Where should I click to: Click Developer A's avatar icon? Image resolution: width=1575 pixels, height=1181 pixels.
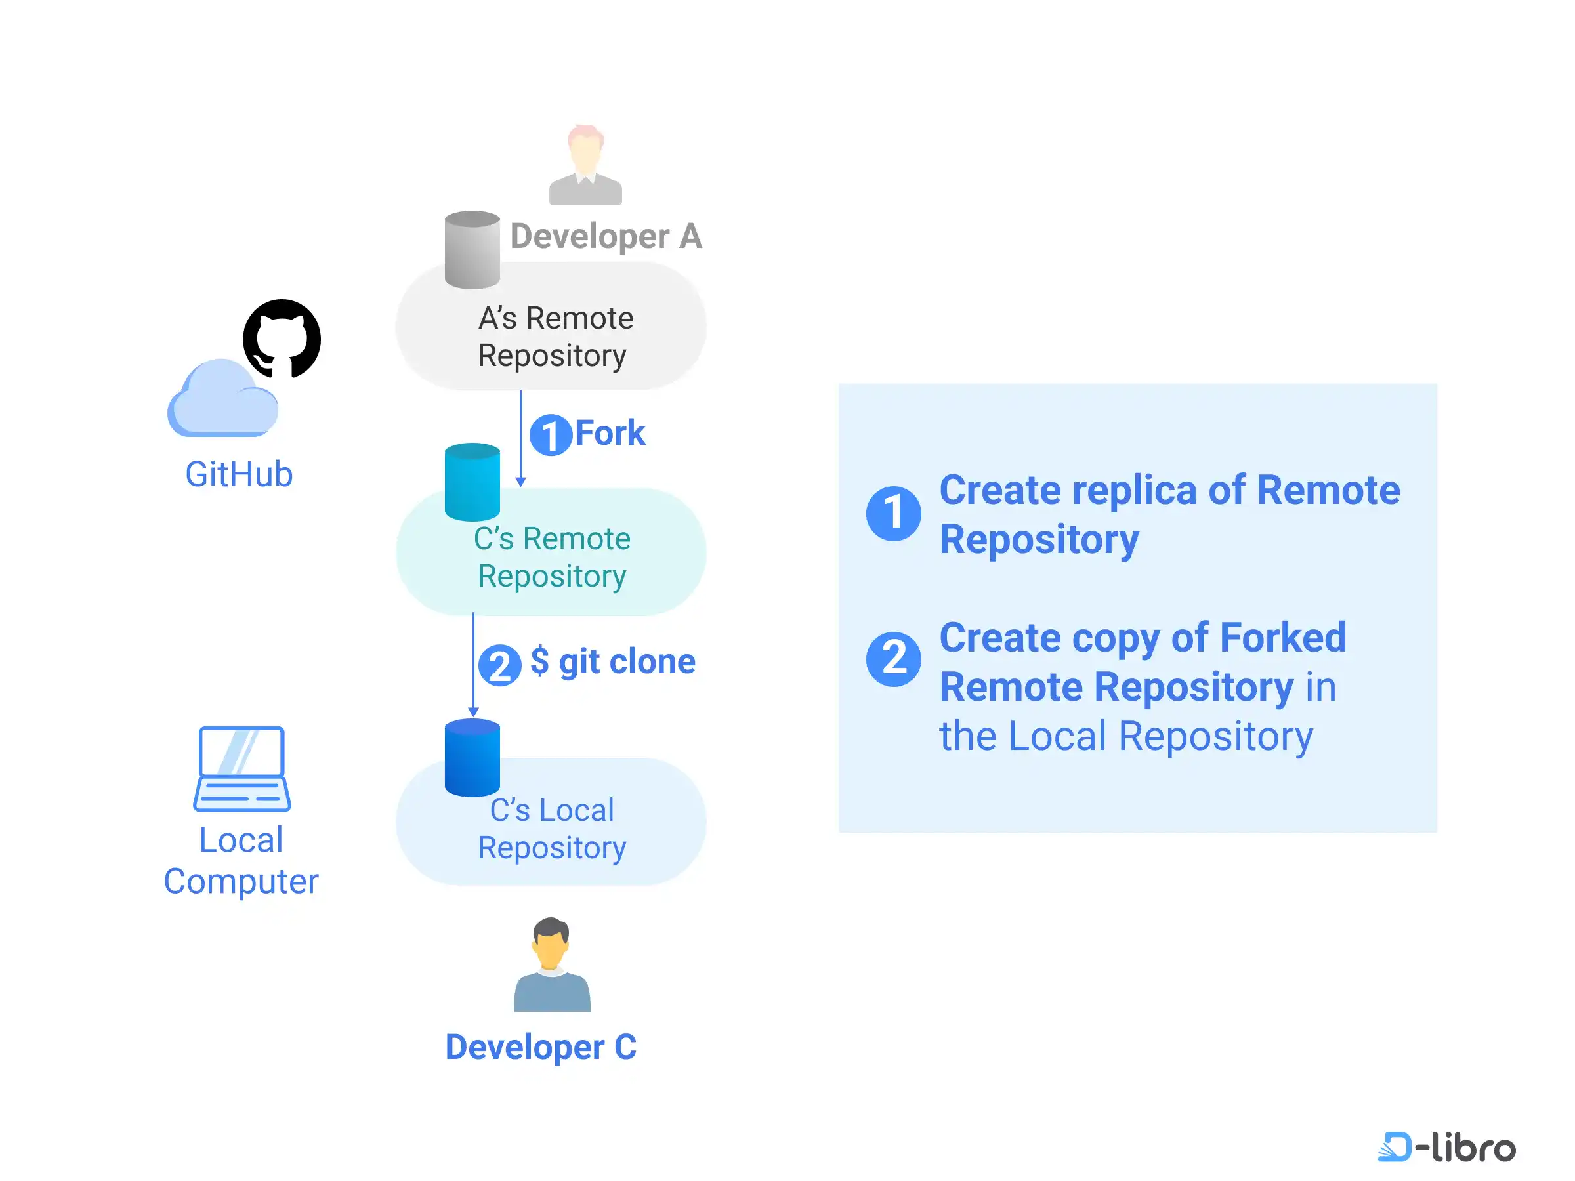[585, 165]
